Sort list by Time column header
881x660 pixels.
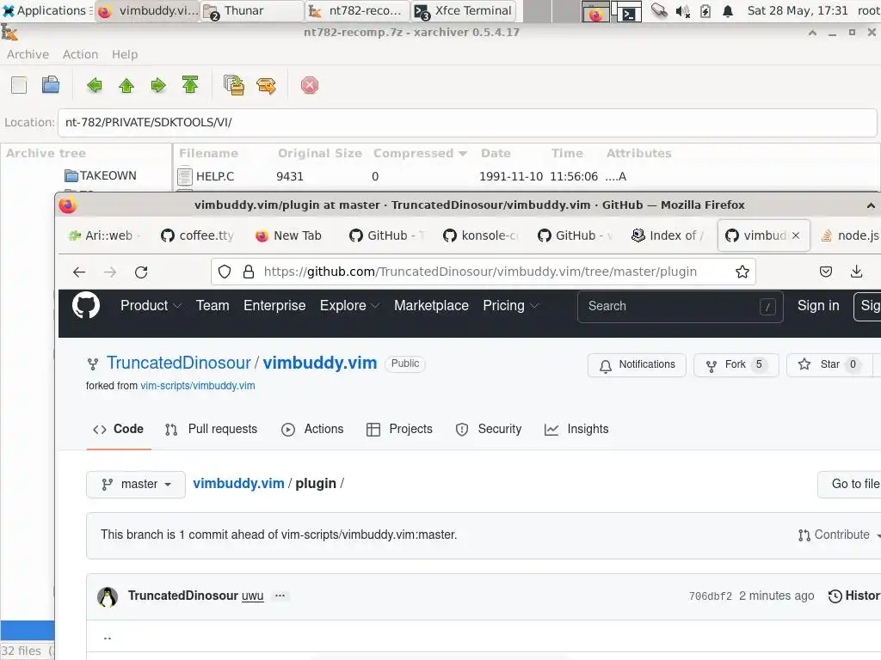pyautogui.click(x=567, y=153)
